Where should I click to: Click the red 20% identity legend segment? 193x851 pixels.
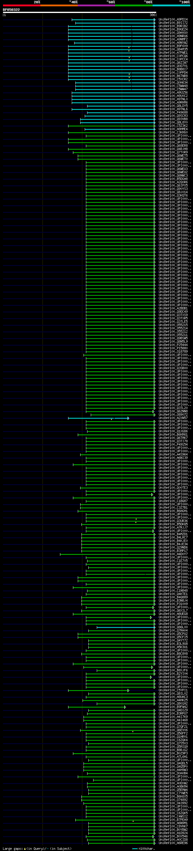(x=21, y=5)
